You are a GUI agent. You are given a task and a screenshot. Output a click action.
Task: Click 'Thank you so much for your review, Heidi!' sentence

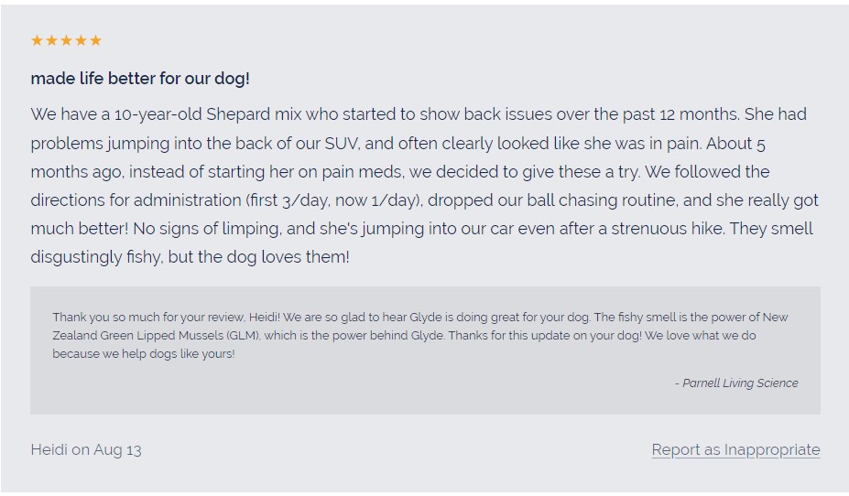(166, 317)
